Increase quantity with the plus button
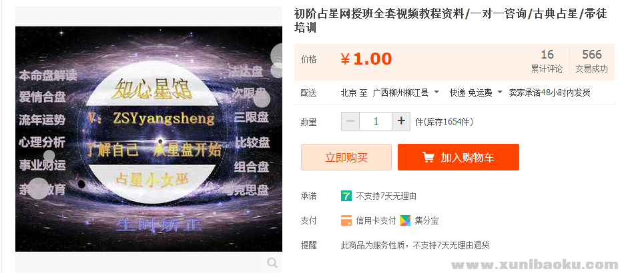 pos(401,121)
